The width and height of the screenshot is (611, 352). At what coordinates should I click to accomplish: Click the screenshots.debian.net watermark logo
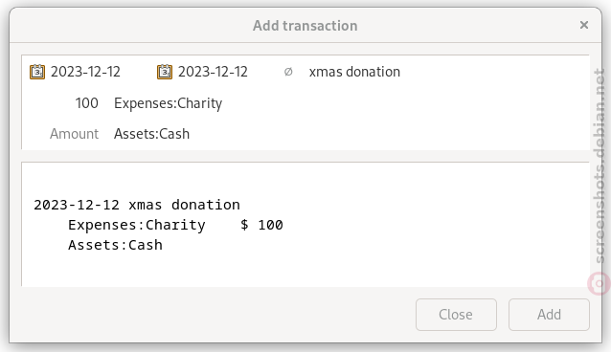[x=599, y=283]
